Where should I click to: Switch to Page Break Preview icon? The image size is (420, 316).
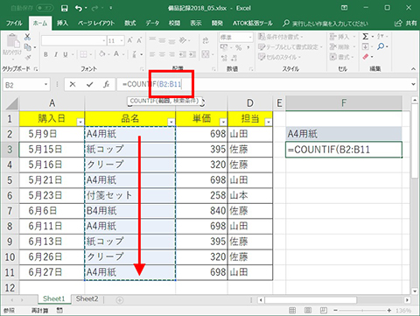[324, 310]
